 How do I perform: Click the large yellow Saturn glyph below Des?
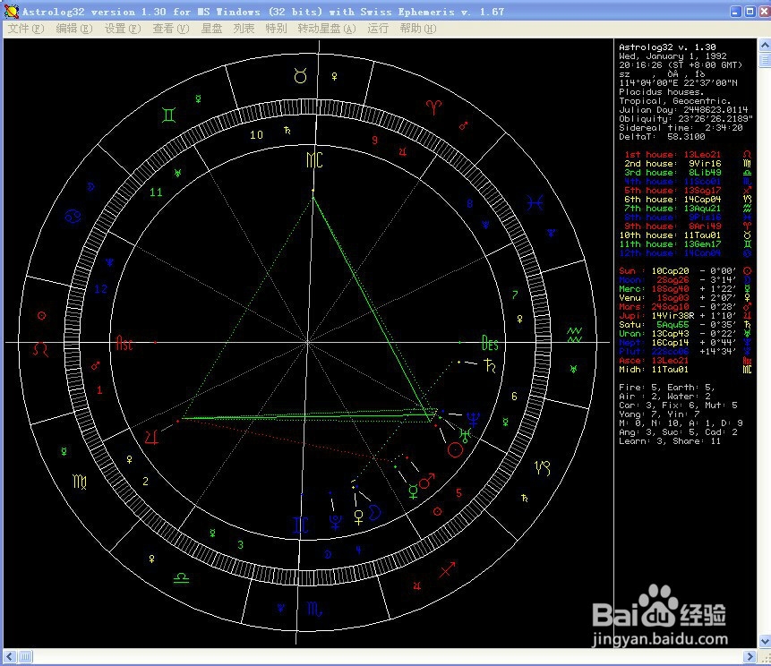[x=490, y=366]
